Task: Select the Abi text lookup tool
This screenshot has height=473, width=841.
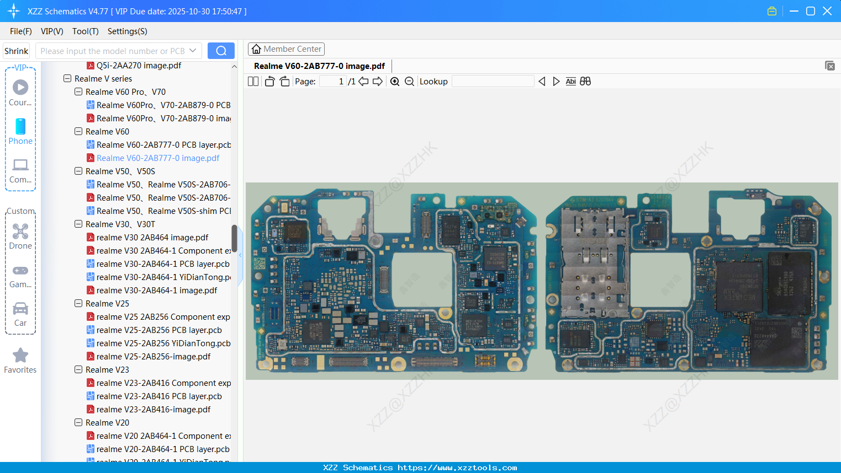Action: pyautogui.click(x=570, y=81)
